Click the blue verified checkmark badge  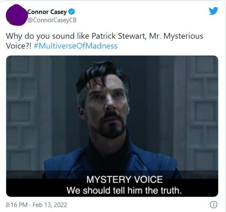[x=71, y=12]
